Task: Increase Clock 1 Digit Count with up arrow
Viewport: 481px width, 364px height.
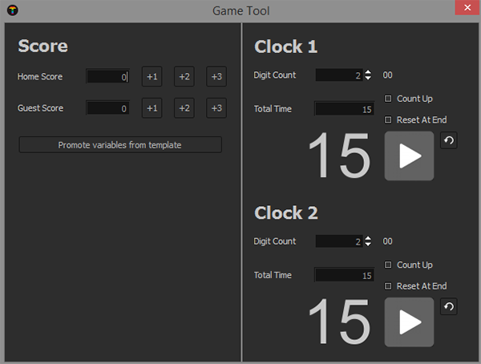Action: click(368, 72)
